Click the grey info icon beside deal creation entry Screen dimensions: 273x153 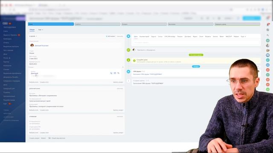128,81
